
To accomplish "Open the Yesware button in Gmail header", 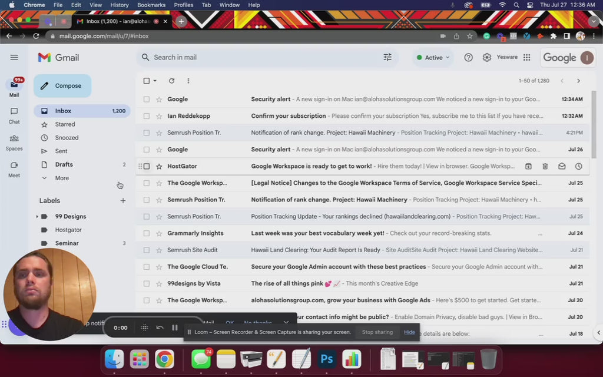I will [507, 57].
